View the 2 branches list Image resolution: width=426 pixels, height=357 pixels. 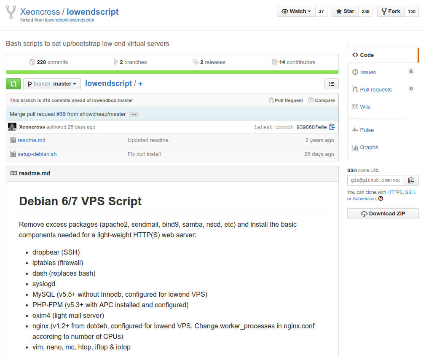click(130, 62)
